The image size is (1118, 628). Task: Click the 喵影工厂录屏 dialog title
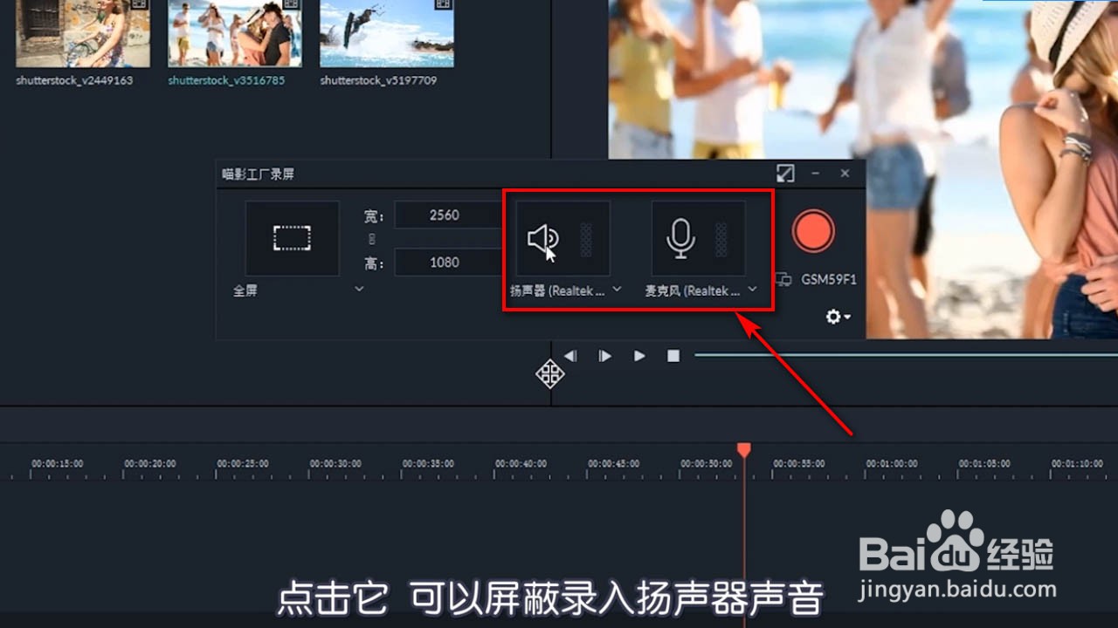[x=259, y=173]
